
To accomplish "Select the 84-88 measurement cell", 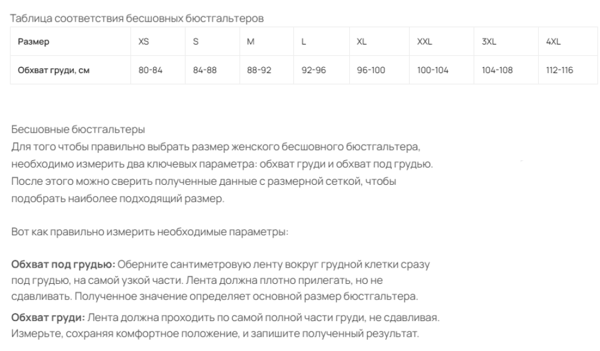I will pyautogui.click(x=212, y=70).
